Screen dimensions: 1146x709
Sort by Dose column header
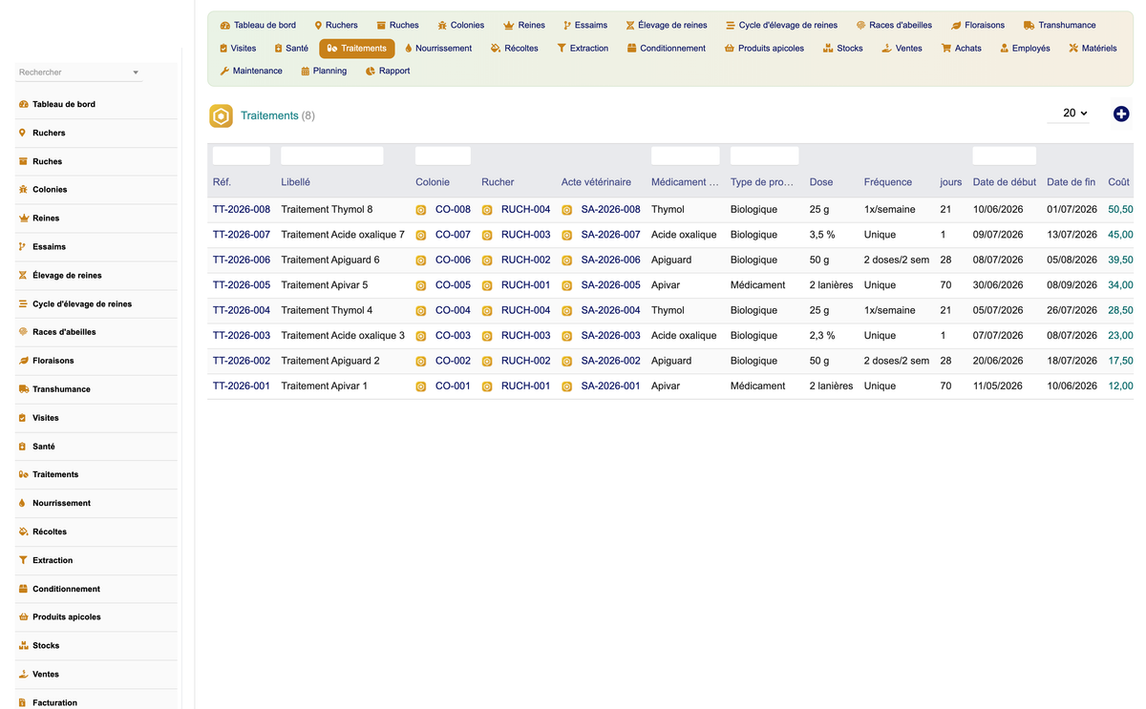(x=821, y=182)
